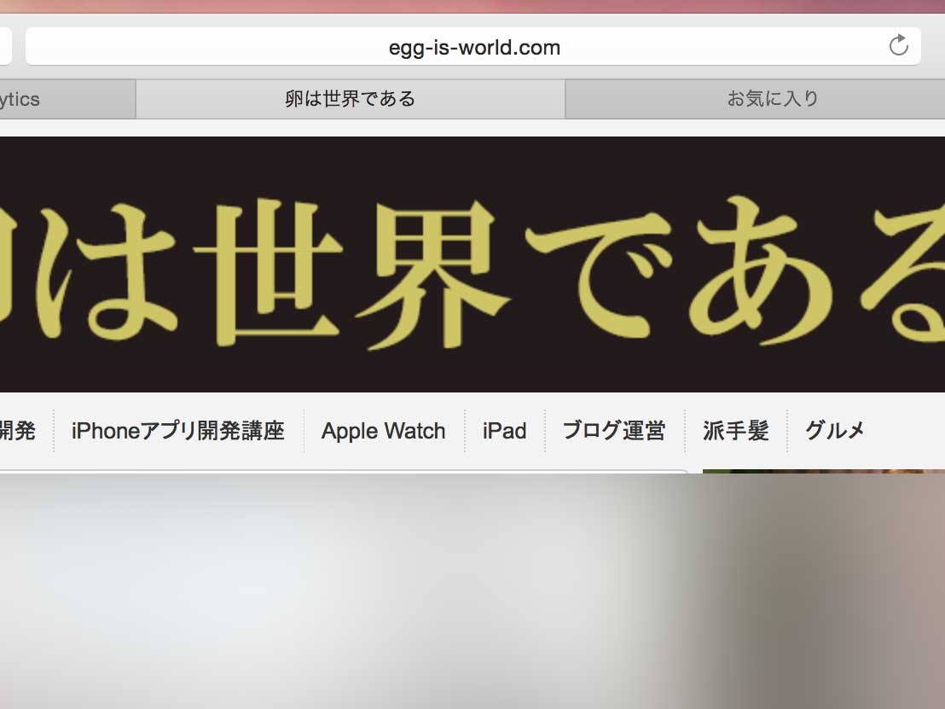Click the egg-is-world.com address bar
Viewport: 945px width, 709px height.
(473, 46)
